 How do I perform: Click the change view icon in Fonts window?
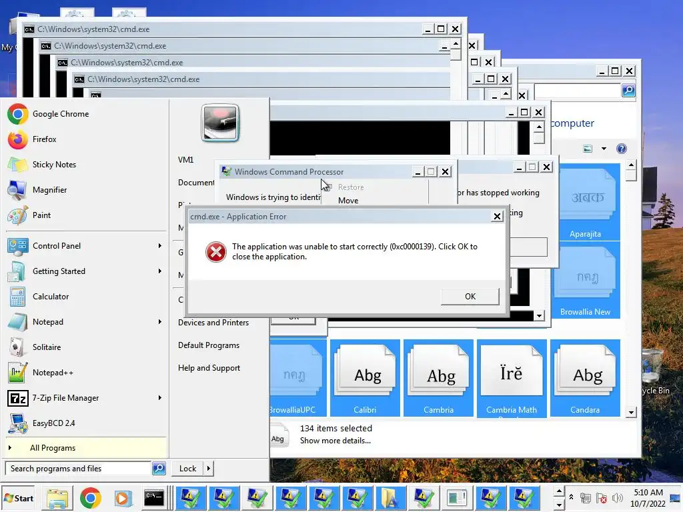588,149
